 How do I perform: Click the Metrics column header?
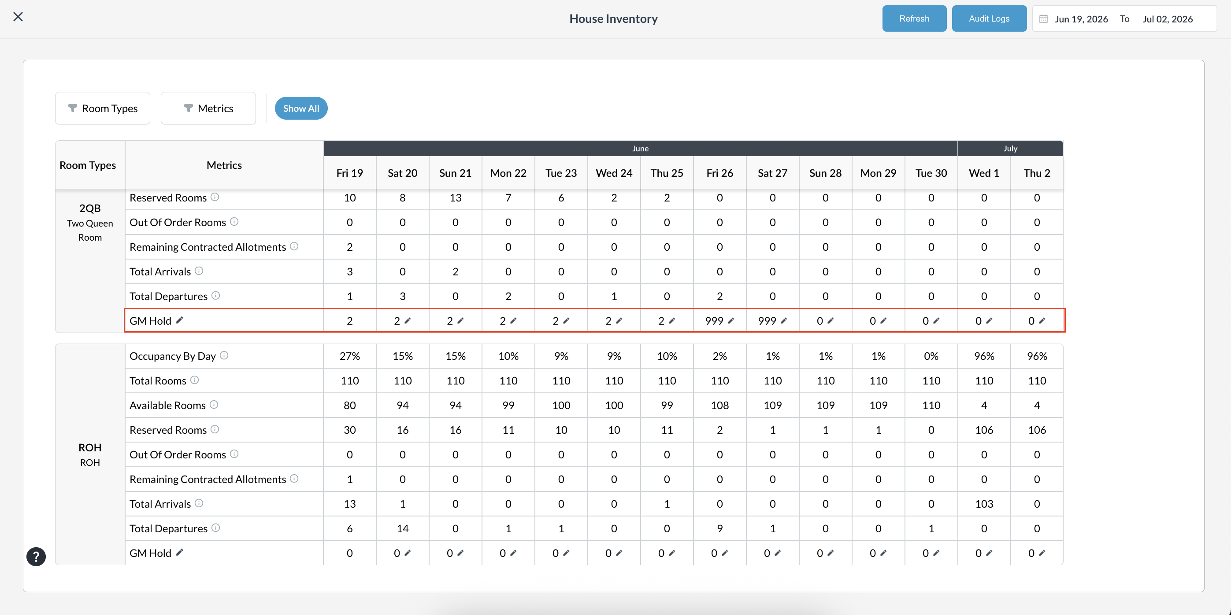click(224, 165)
